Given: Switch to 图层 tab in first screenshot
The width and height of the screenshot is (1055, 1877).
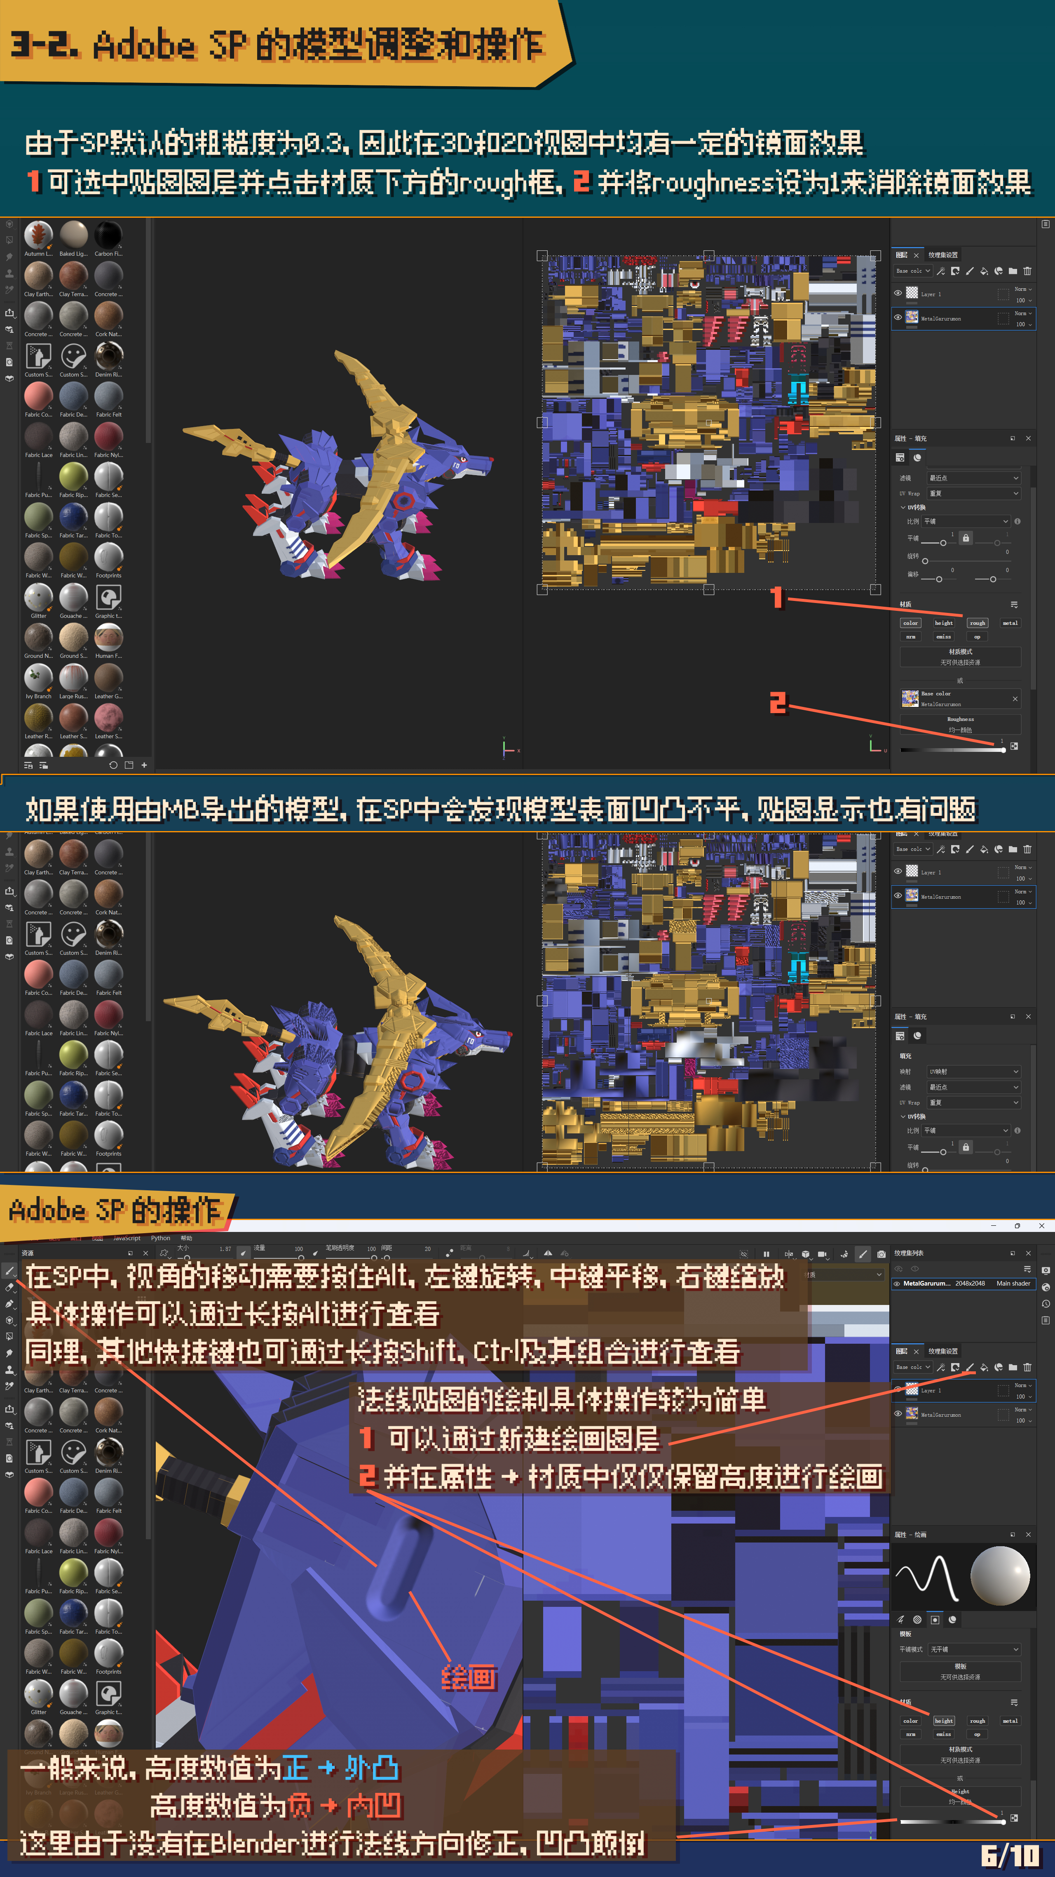Looking at the screenshot, I should [901, 255].
